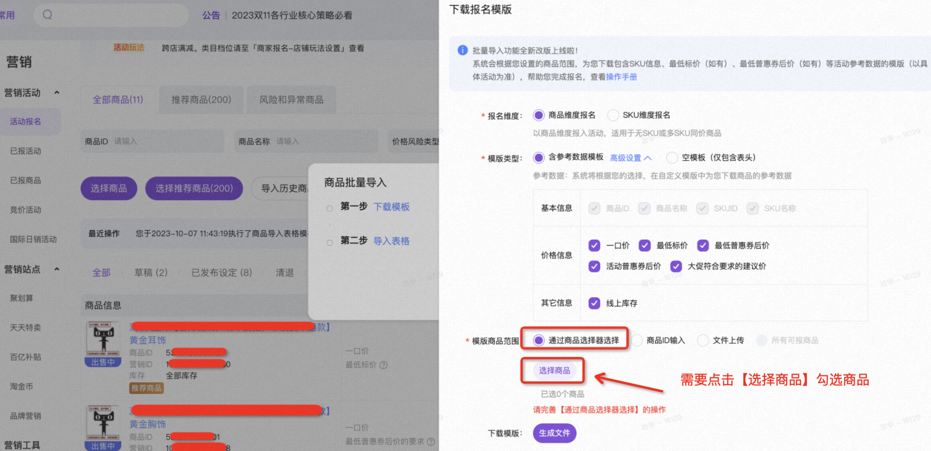Collapse the 高级设置 advanced settings
The height and width of the screenshot is (451, 931).
(631, 158)
